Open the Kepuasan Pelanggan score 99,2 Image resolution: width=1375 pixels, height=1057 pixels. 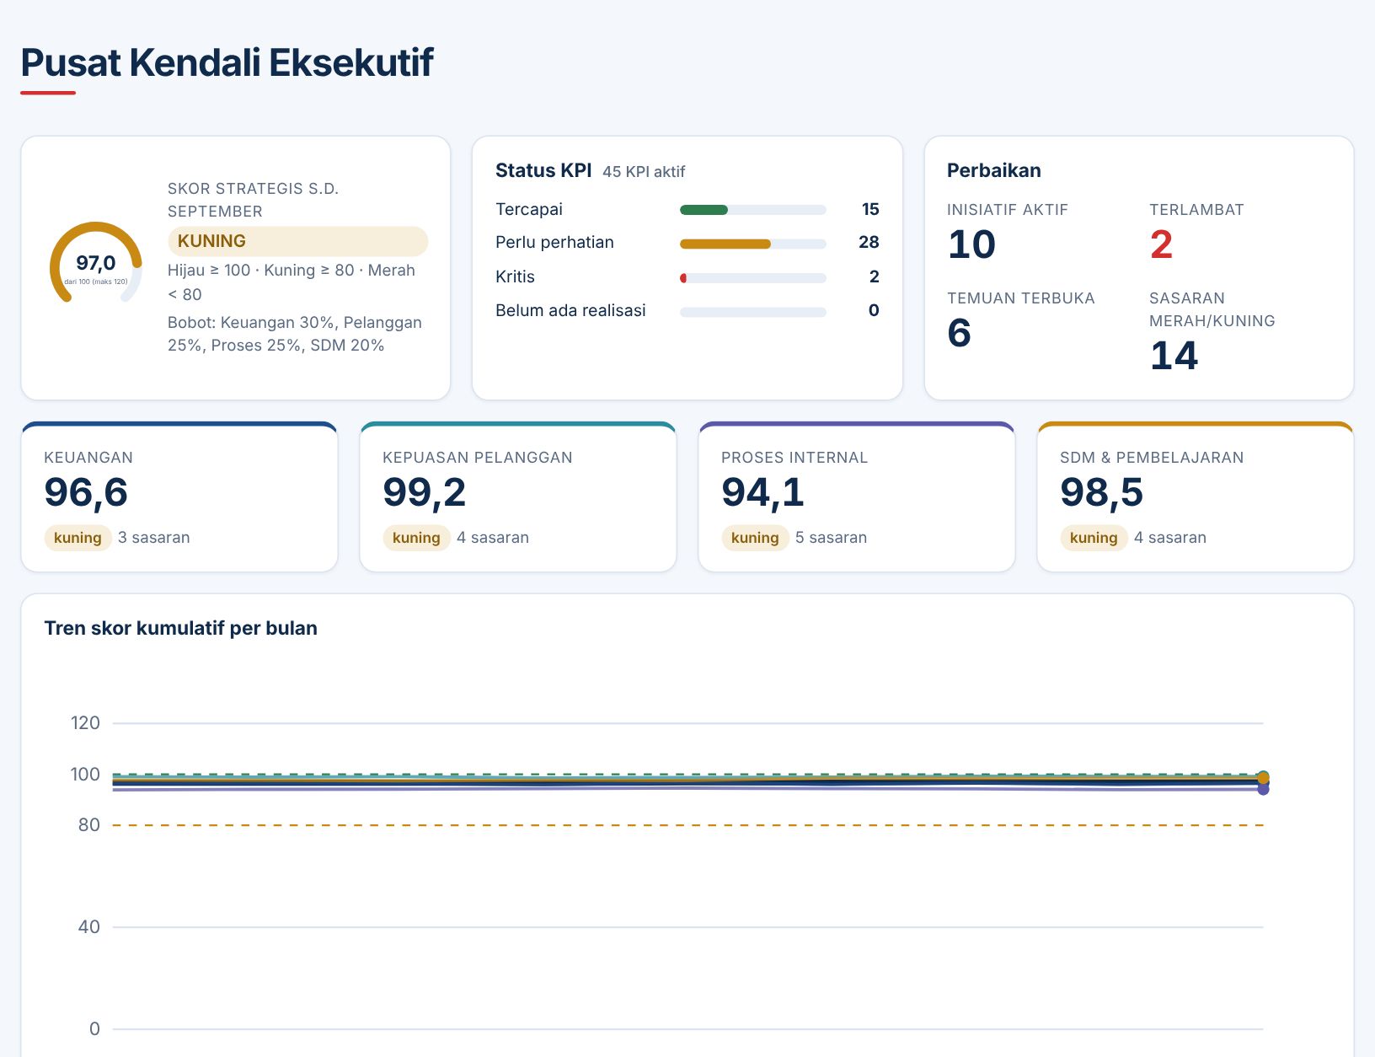424,492
